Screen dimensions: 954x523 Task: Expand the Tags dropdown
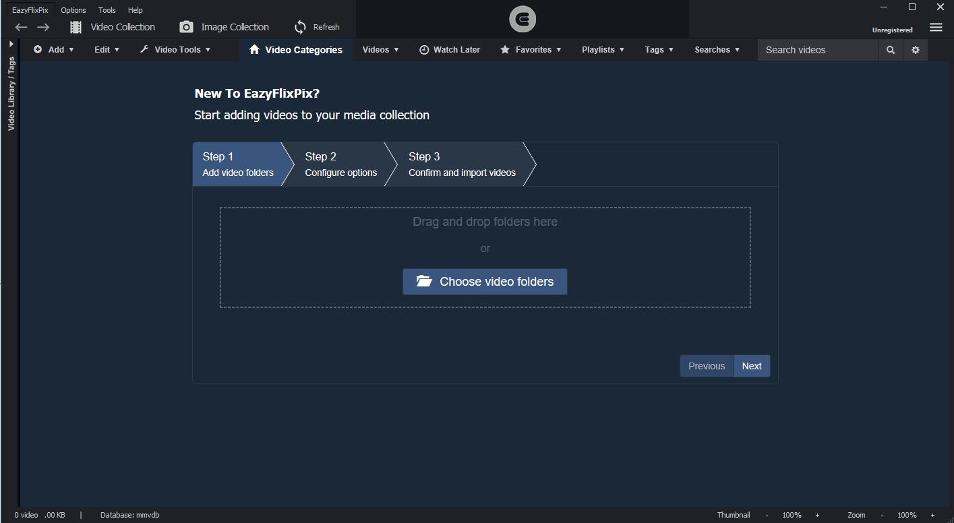(x=659, y=50)
